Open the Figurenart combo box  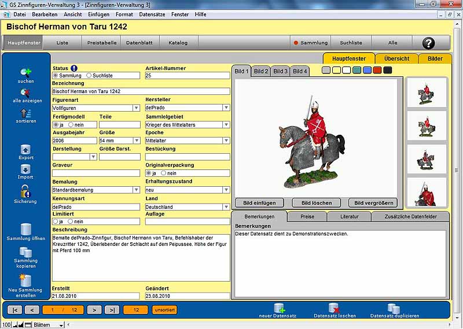tap(136, 108)
